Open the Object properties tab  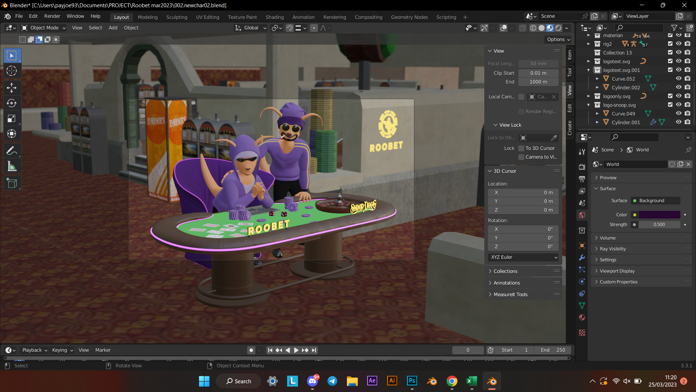(x=582, y=246)
